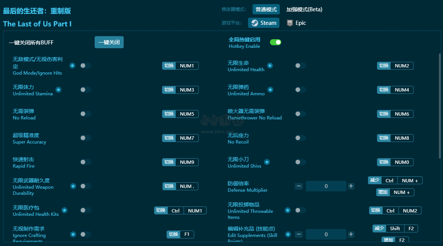Switch to 加强模式(Beta) trainer mode
This screenshot has width=443, height=246.
pos(304,9)
